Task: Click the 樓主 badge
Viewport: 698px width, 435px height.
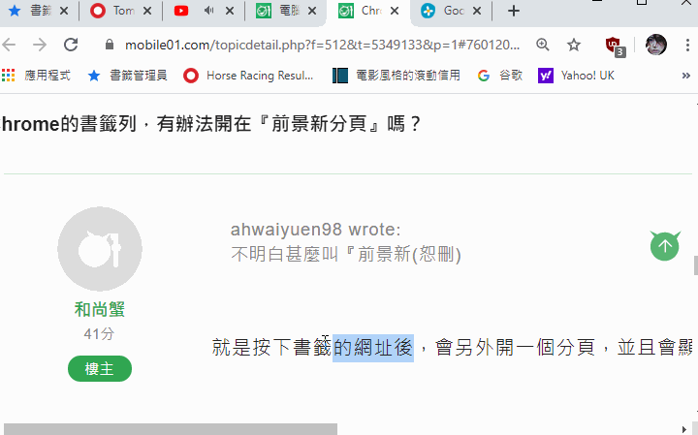Action: tap(100, 368)
